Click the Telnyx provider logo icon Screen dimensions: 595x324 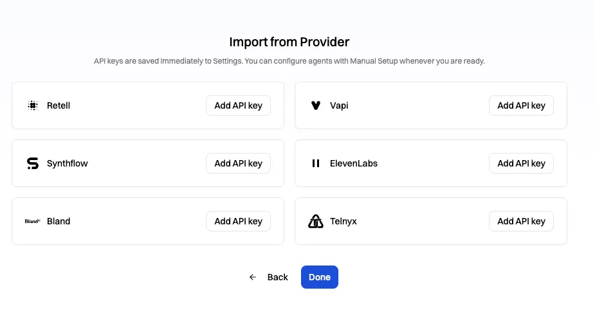click(316, 221)
